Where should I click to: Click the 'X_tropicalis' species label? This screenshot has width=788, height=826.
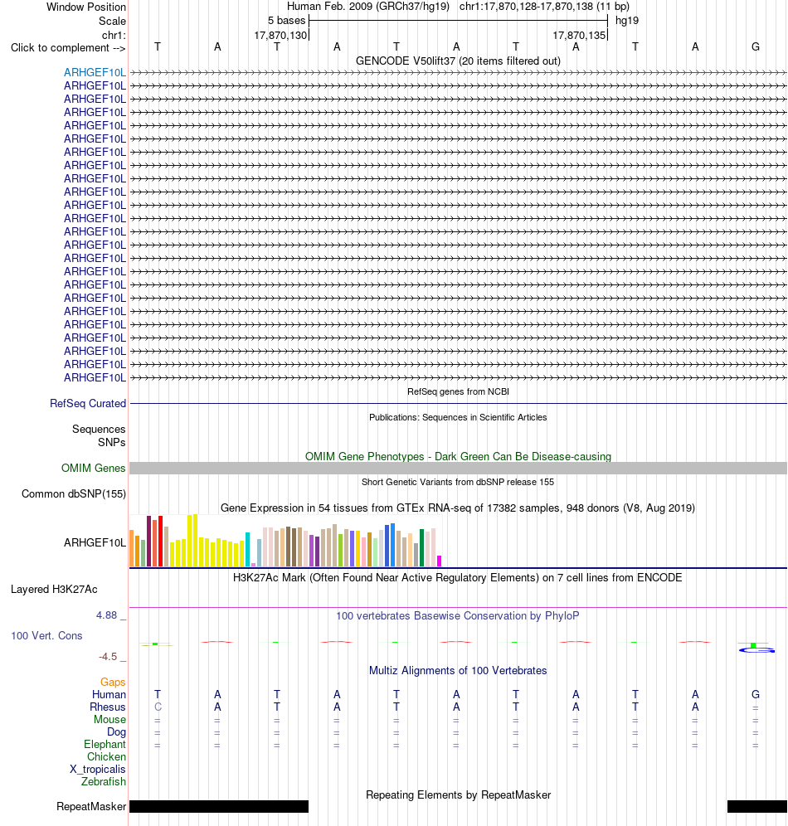tap(97, 770)
